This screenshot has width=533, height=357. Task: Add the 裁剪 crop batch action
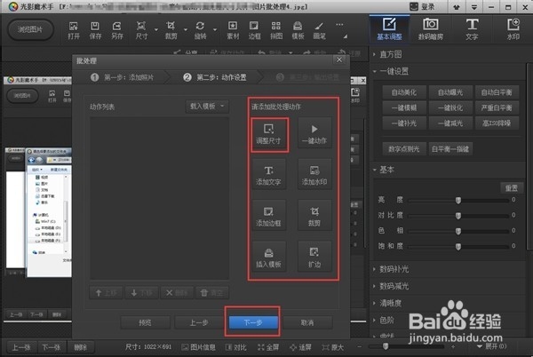coord(314,216)
